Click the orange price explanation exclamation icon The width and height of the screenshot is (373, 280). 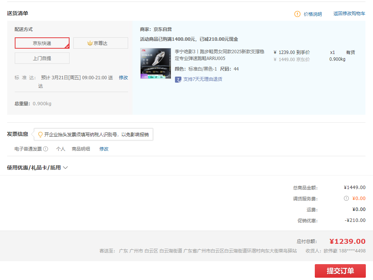[297, 14]
